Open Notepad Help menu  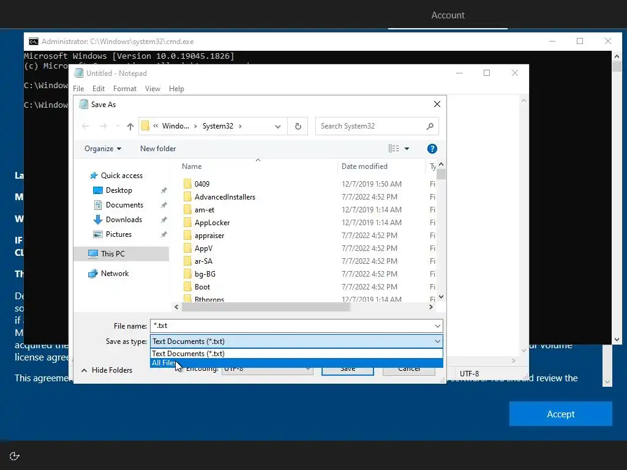coord(176,89)
